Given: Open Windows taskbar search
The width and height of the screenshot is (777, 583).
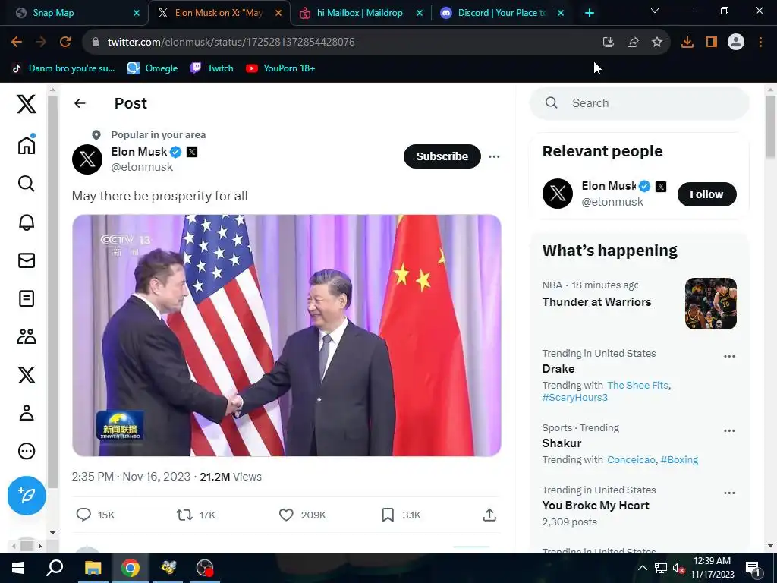Looking at the screenshot, I should click(x=55, y=568).
